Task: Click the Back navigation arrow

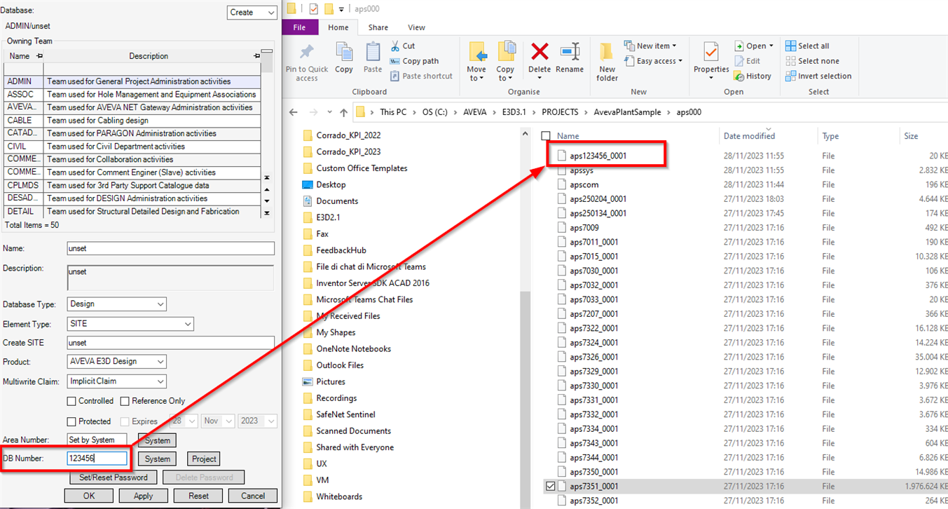Action: [x=294, y=112]
